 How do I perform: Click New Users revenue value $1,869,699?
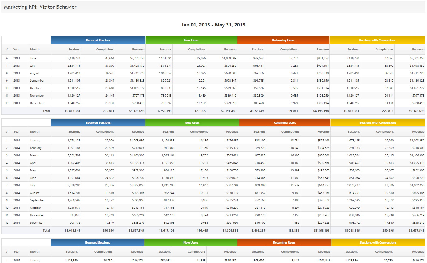tap(229, 58)
